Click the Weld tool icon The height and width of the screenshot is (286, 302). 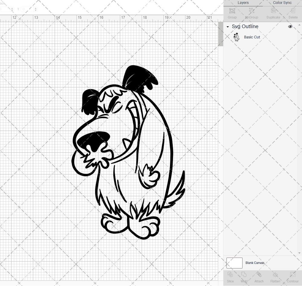pyautogui.click(x=244, y=275)
